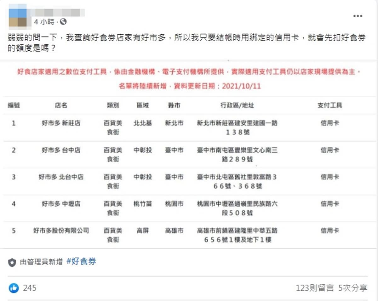This screenshot has height=301, width=378.
Task: Open the 245 reactions count
Action: point(30,288)
